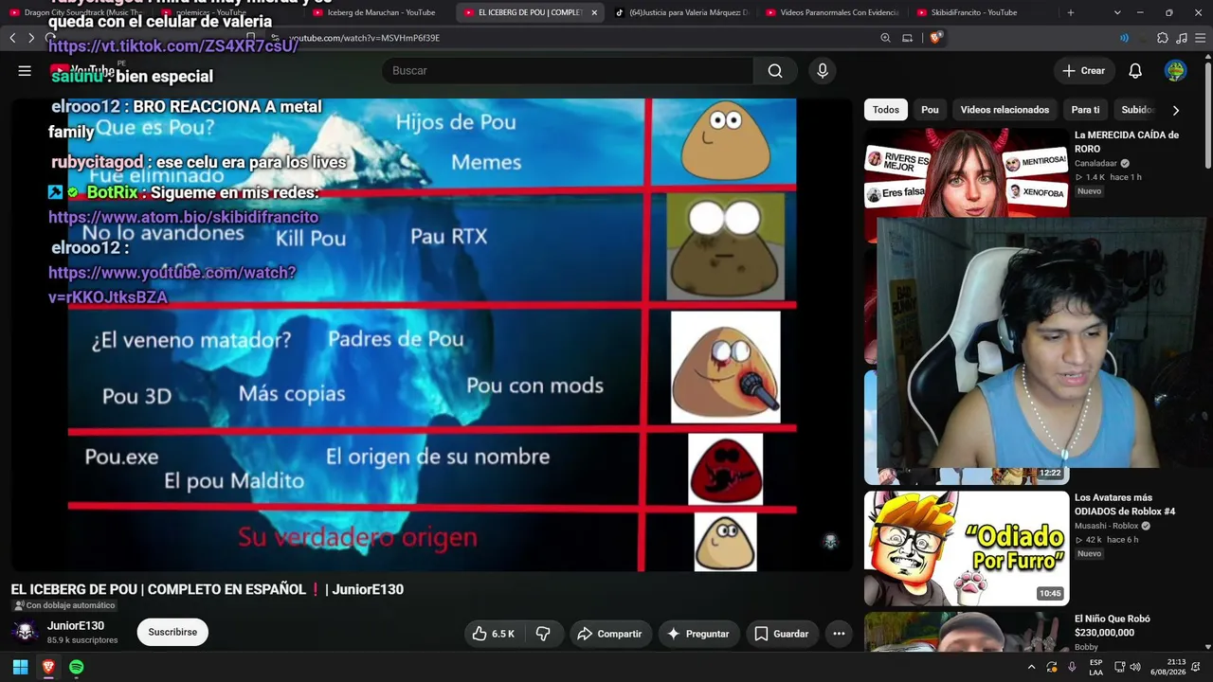This screenshot has height=682, width=1213.
Task: Click the install app icon in address bar
Action: (907, 38)
